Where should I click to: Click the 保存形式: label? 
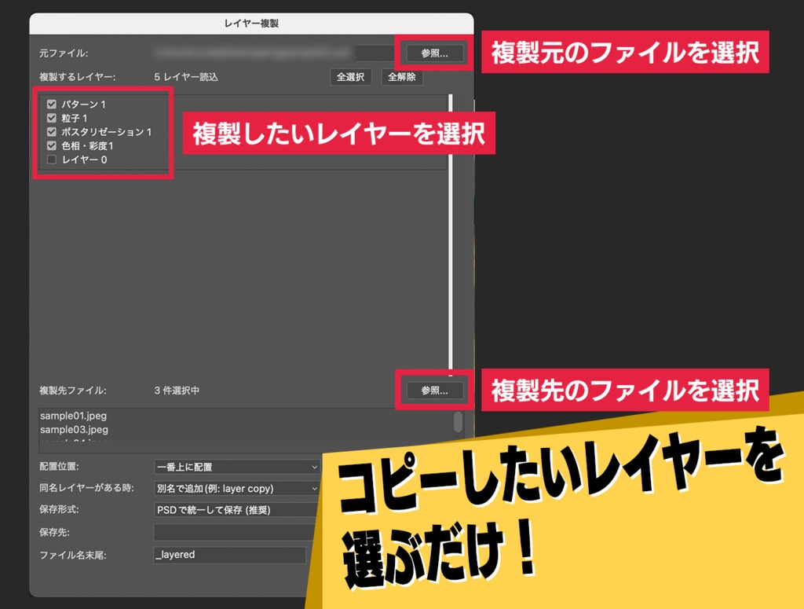tap(59, 509)
